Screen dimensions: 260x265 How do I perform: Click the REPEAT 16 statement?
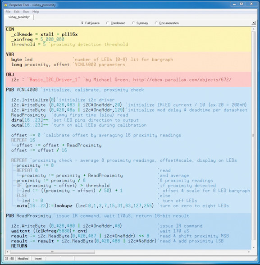(x=23, y=140)
